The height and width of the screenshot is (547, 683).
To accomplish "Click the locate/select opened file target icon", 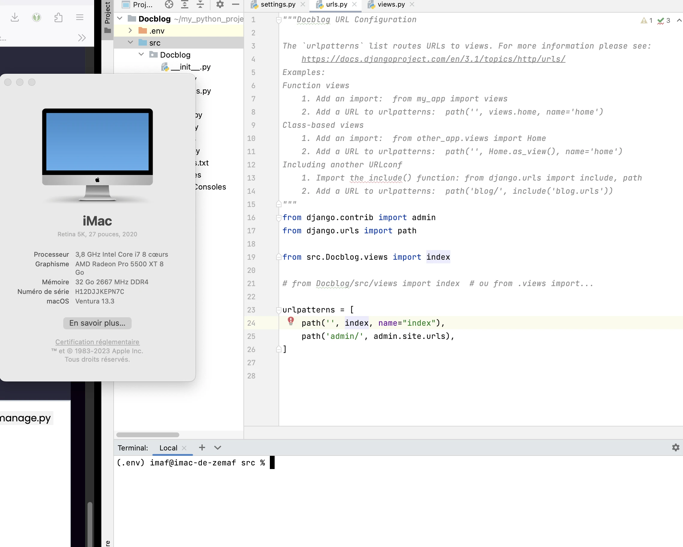I will 169,4.
